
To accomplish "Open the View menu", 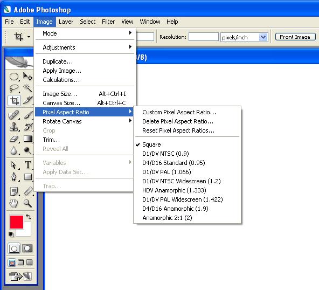I will tap(127, 22).
